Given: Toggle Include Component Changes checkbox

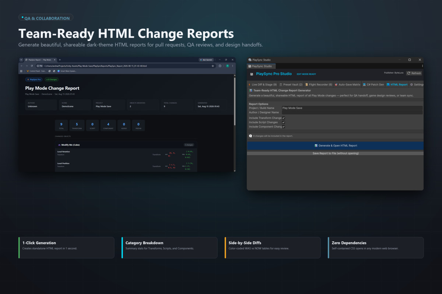Looking at the screenshot, I should pos(283,127).
